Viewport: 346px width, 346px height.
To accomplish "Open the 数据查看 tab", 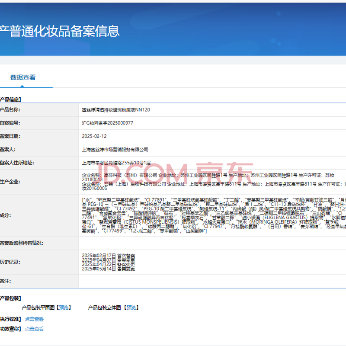I will click(23, 78).
